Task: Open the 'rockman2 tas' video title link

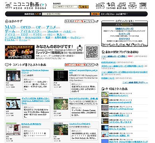Action: (x=83, y=71)
